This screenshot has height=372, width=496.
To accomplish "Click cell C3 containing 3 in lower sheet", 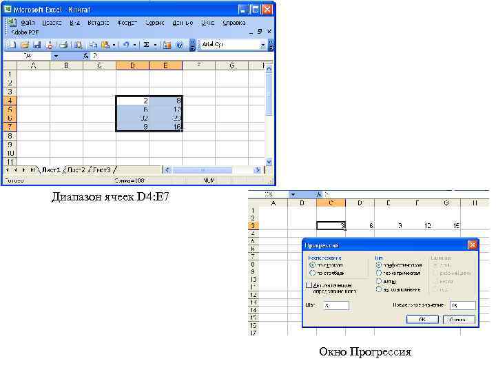I will click(x=331, y=225).
